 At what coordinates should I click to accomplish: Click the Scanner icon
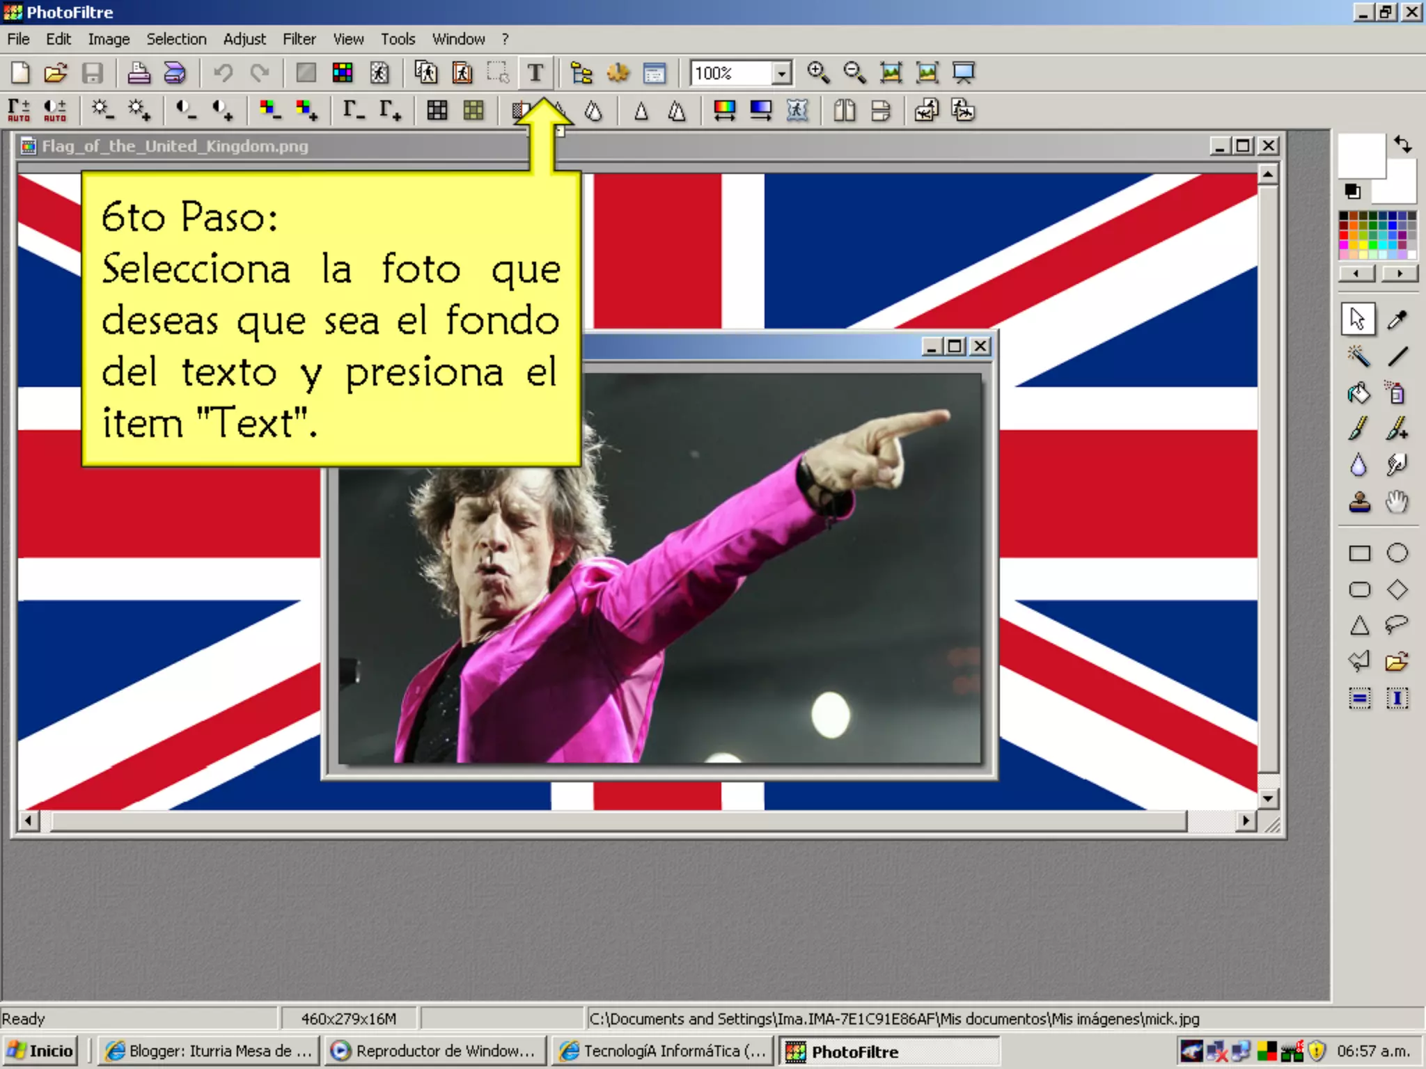pos(174,72)
